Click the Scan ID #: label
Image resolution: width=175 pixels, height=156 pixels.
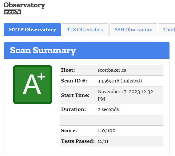pos(74,81)
